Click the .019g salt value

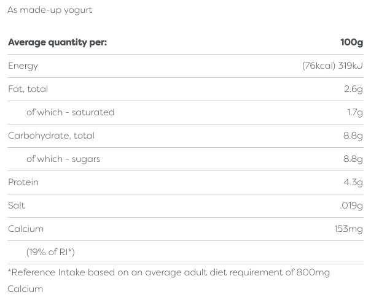click(x=351, y=205)
